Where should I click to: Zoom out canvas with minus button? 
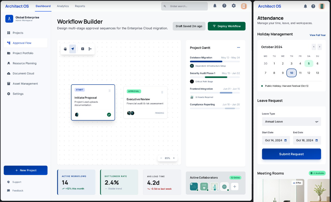(161, 158)
